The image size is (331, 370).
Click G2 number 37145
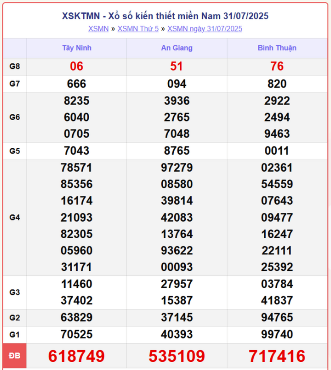click(177, 318)
